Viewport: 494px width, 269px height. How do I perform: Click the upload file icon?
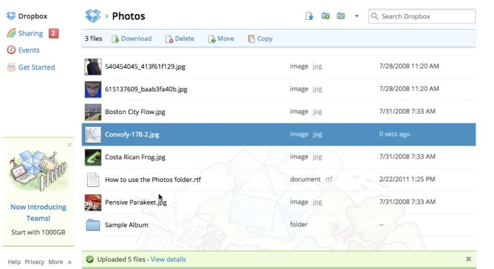(309, 16)
